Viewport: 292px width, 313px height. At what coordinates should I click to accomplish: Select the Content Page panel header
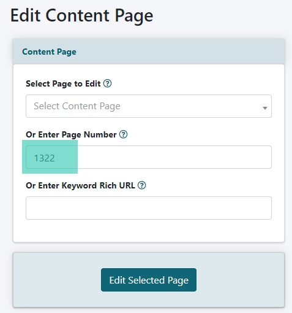point(149,52)
